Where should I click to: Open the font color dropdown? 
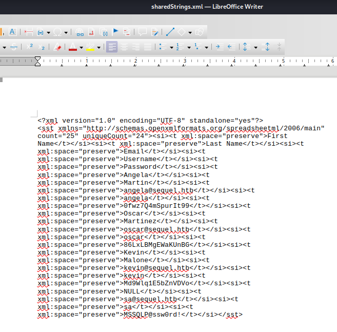click(x=81, y=47)
